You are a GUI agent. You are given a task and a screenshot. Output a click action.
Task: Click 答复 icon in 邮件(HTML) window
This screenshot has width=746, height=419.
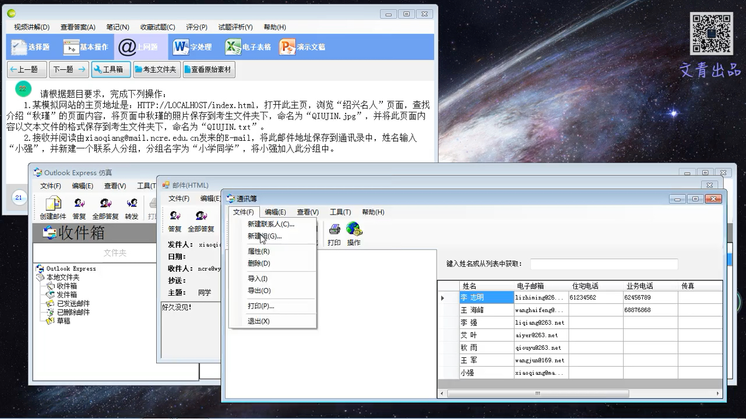click(x=175, y=222)
